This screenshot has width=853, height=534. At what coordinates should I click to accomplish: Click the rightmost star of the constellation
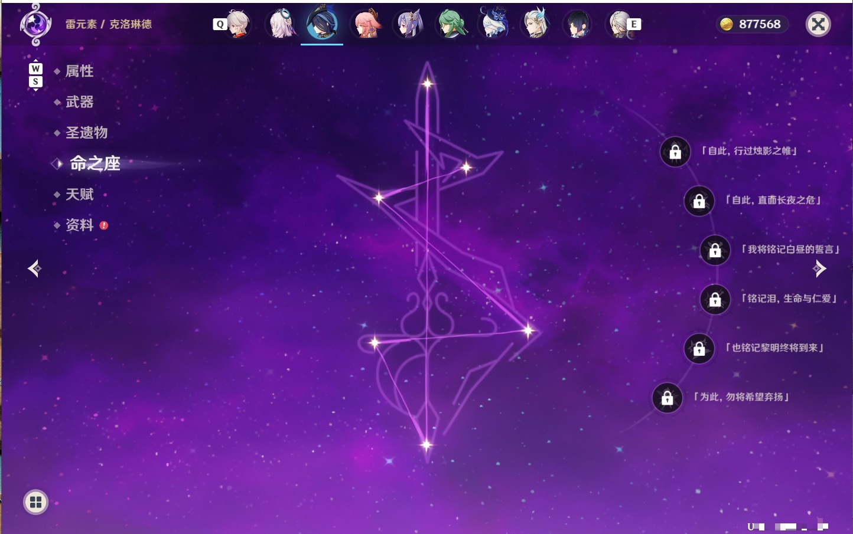(528, 330)
